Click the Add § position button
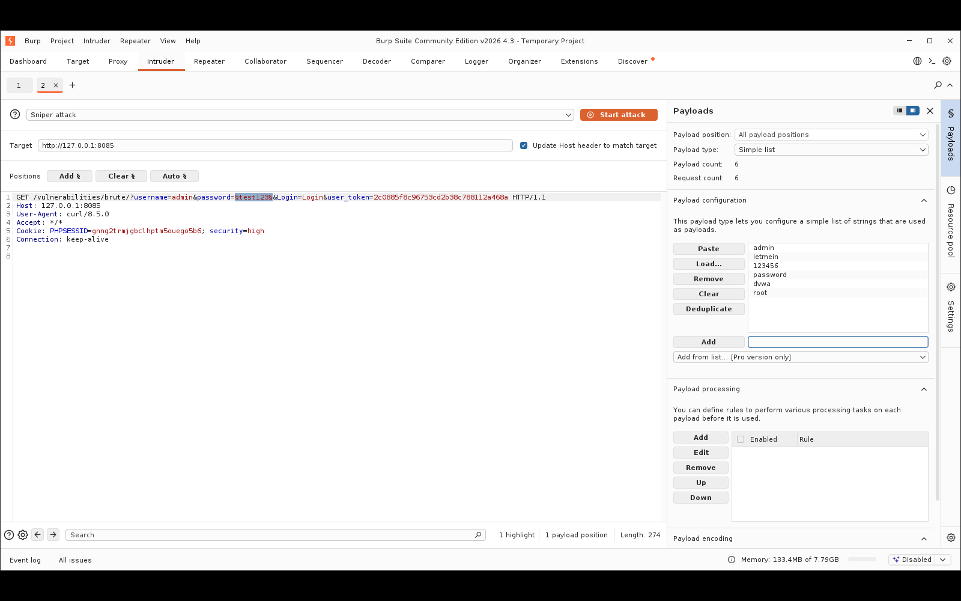Image resolution: width=961 pixels, height=601 pixels. pyautogui.click(x=70, y=176)
